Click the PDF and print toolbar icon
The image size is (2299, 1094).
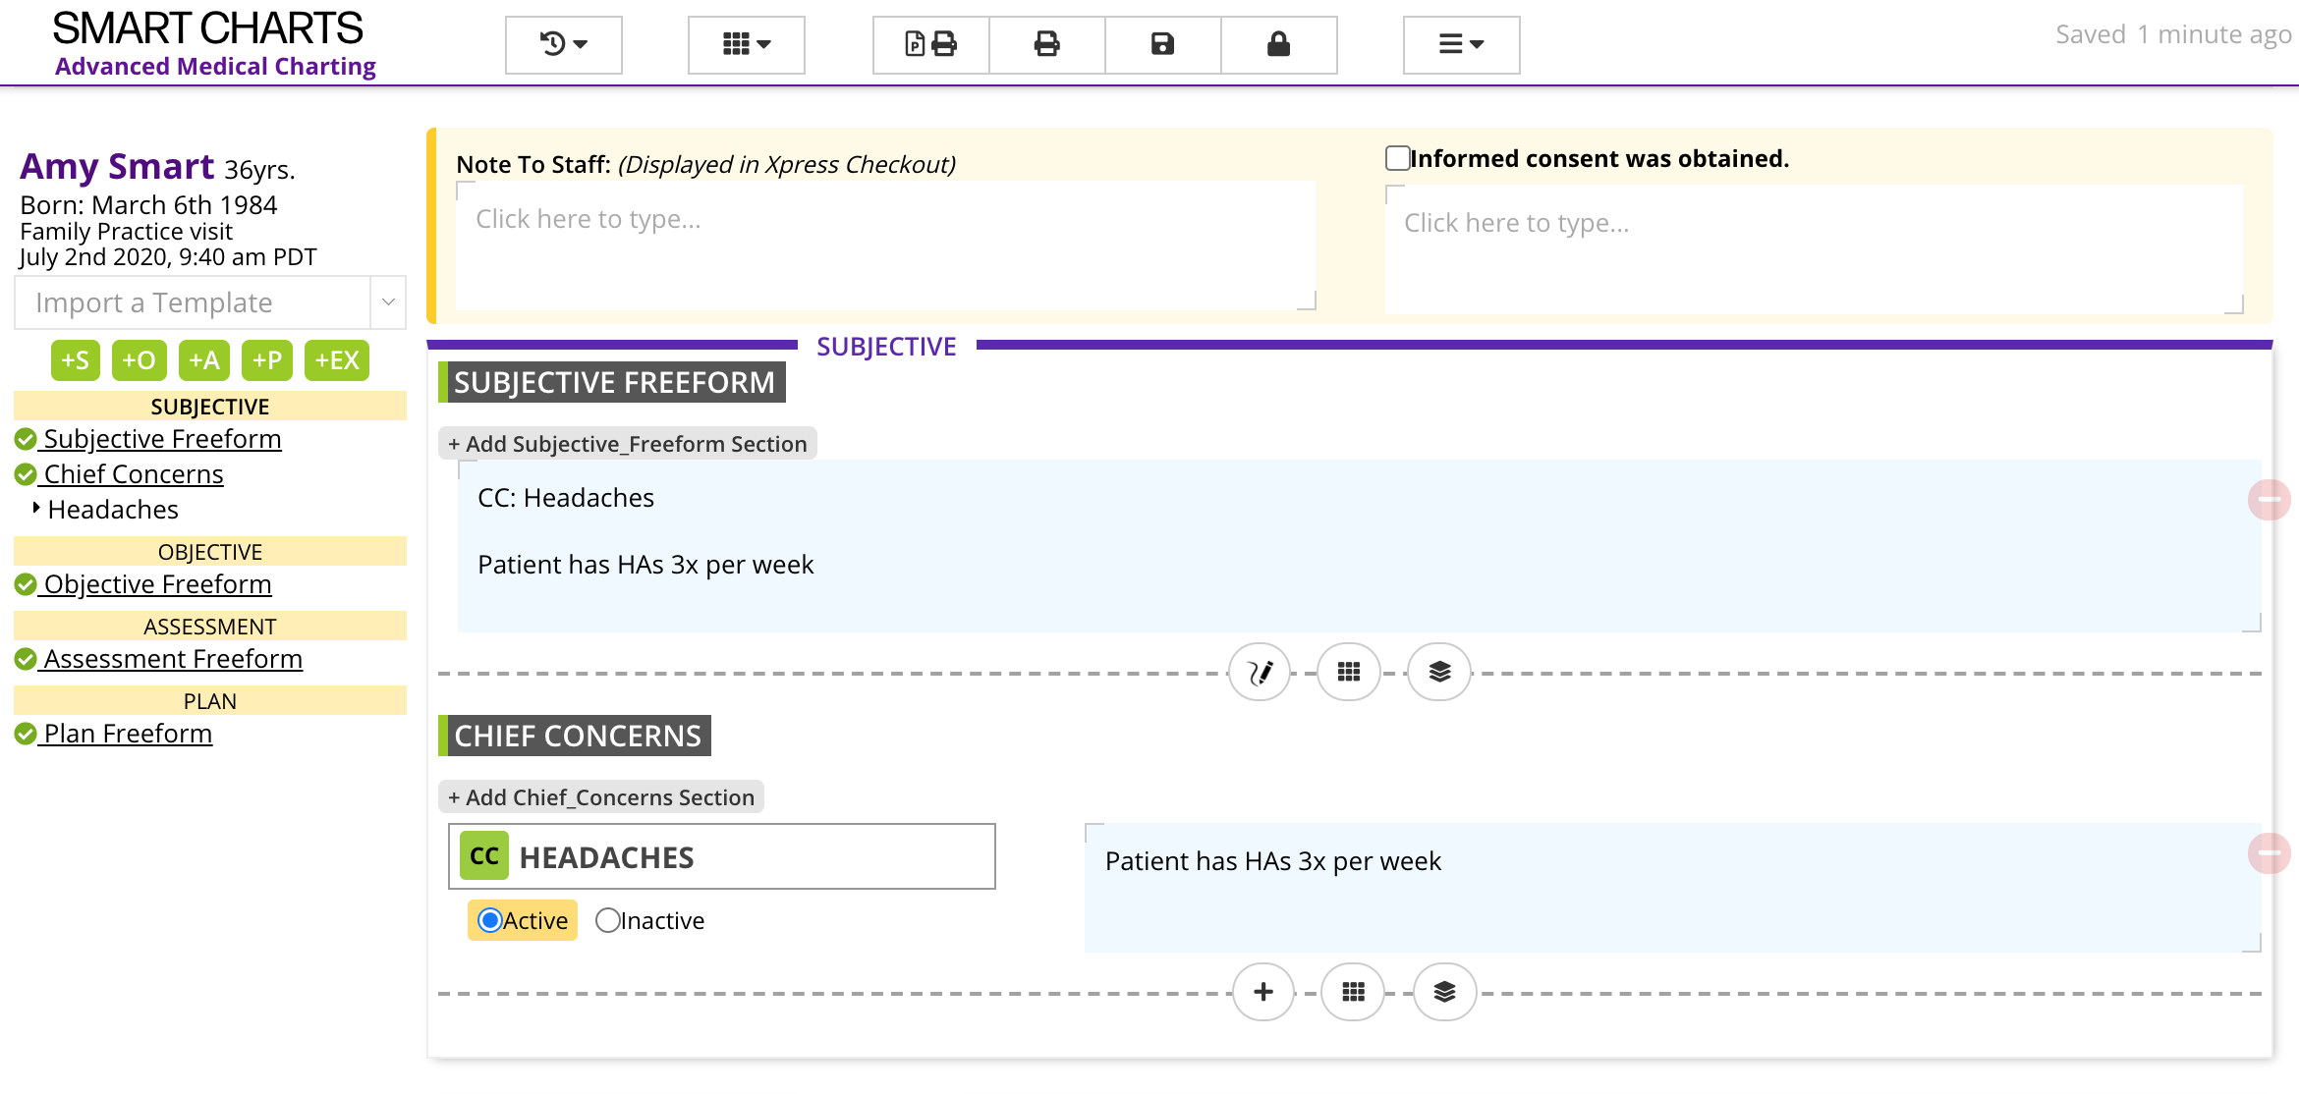pyautogui.click(x=930, y=44)
